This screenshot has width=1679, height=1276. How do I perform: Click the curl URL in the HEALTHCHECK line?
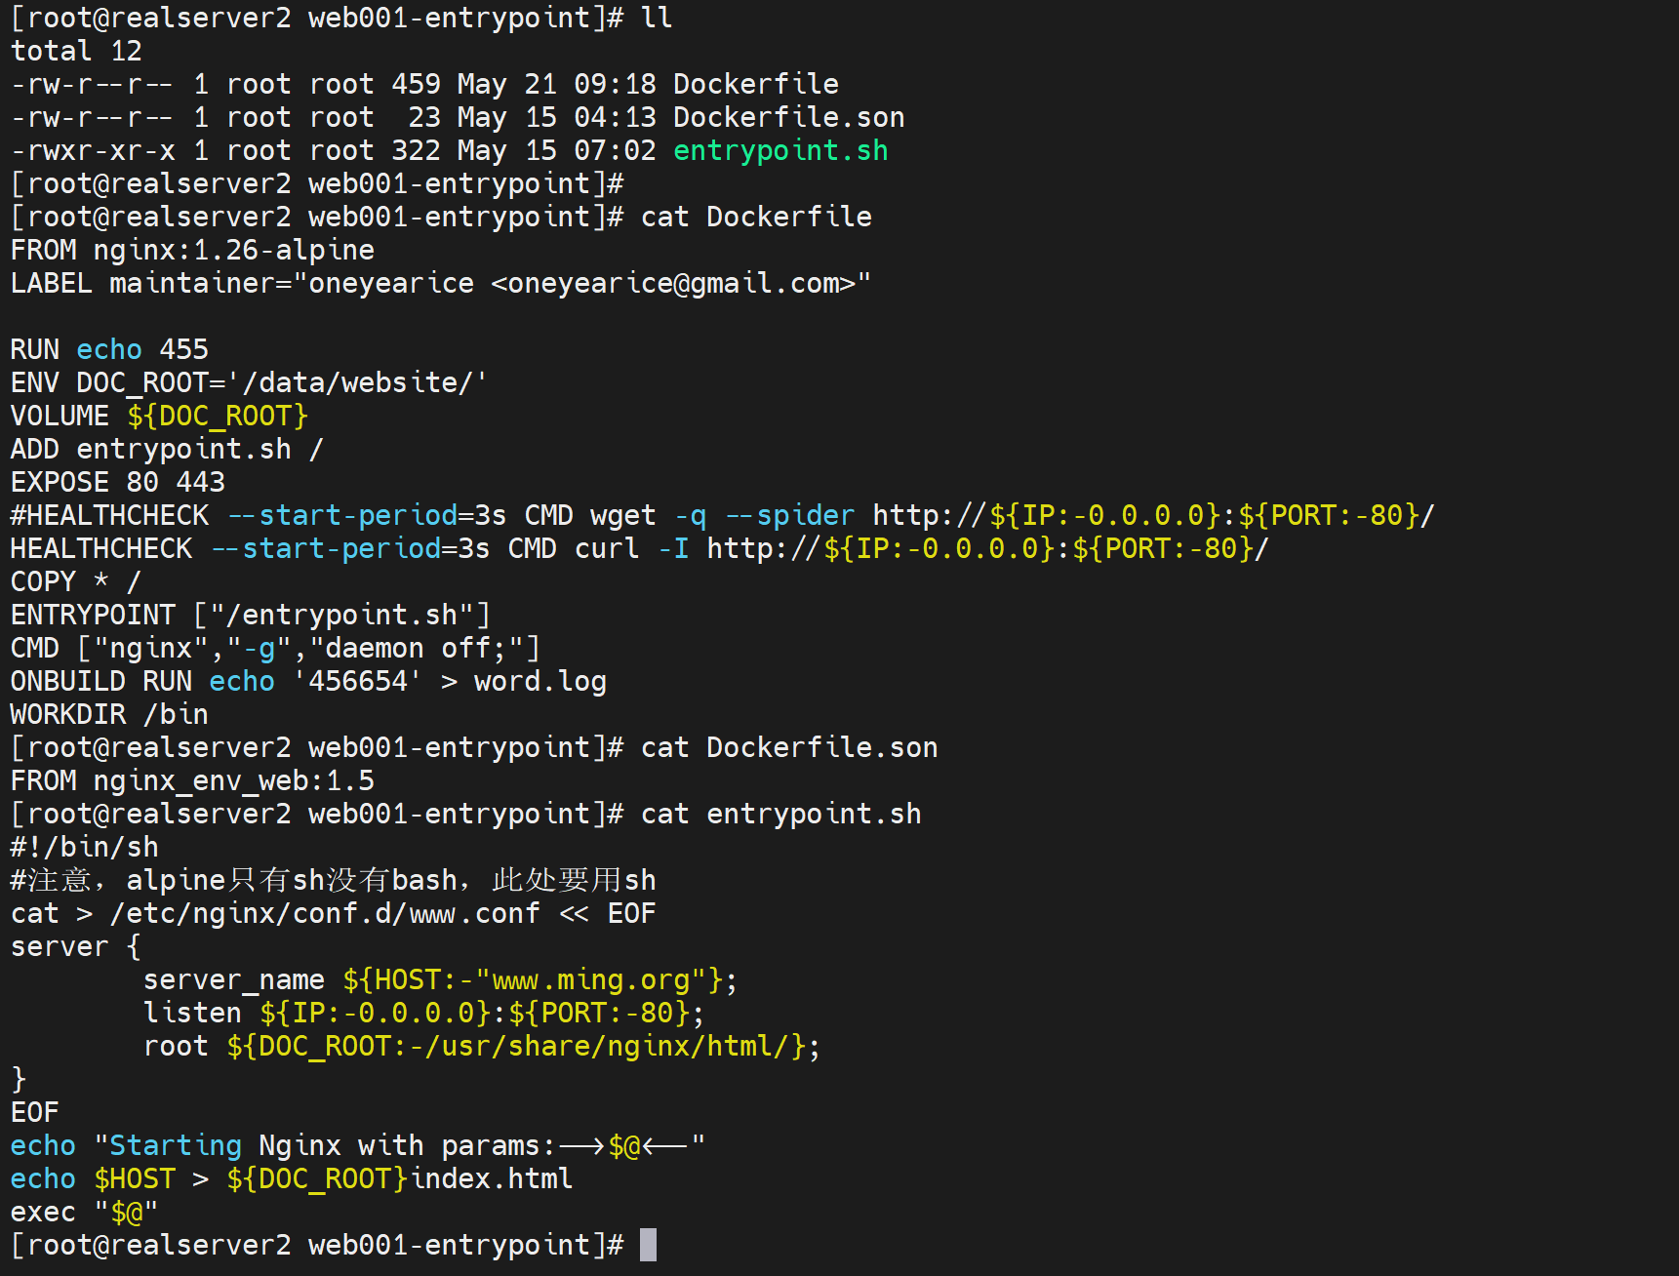(986, 548)
